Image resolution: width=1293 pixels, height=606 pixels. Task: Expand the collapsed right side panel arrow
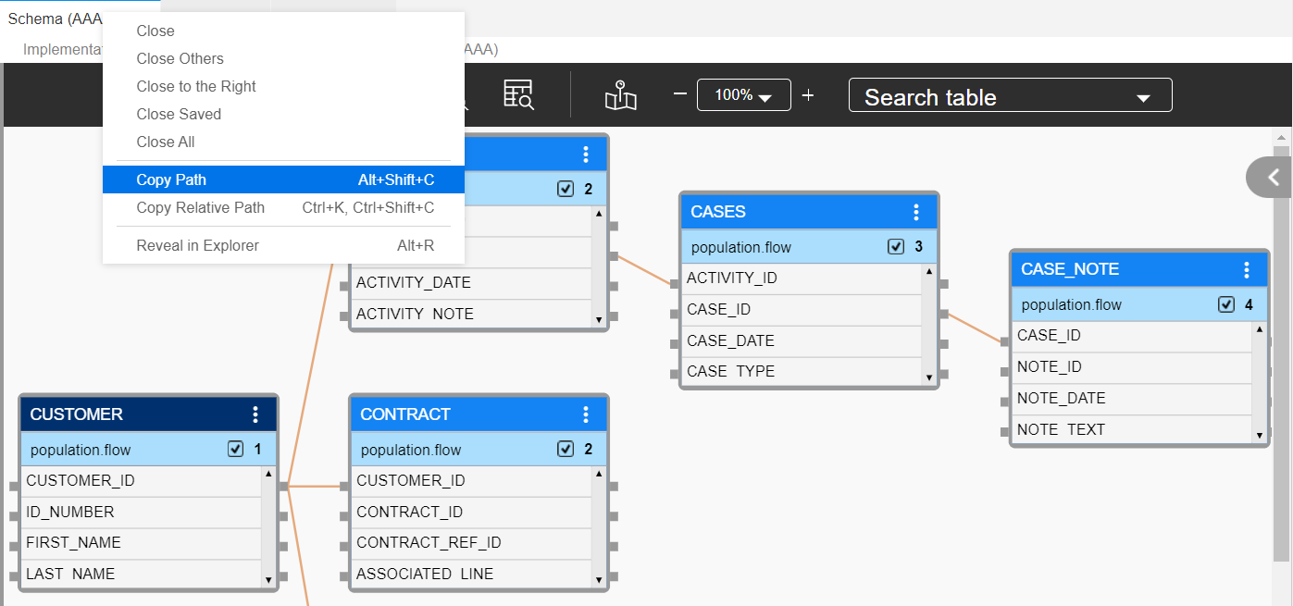[x=1273, y=177]
